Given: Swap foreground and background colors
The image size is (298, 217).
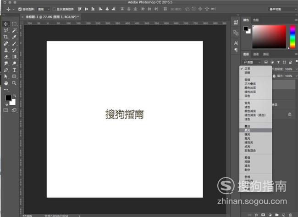Looking at the screenshot, I should [15, 96].
